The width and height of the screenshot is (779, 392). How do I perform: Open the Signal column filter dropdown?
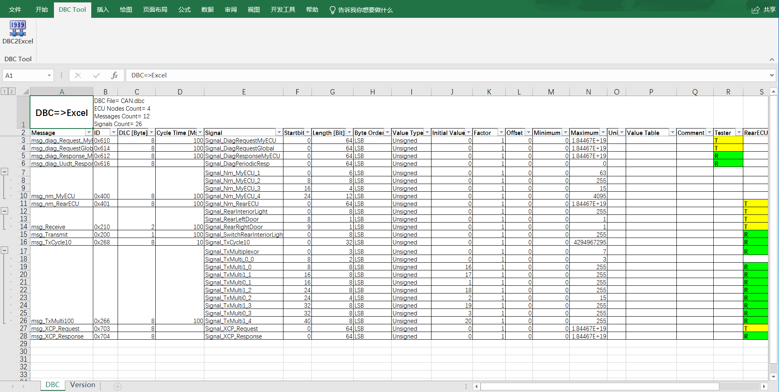[279, 133]
